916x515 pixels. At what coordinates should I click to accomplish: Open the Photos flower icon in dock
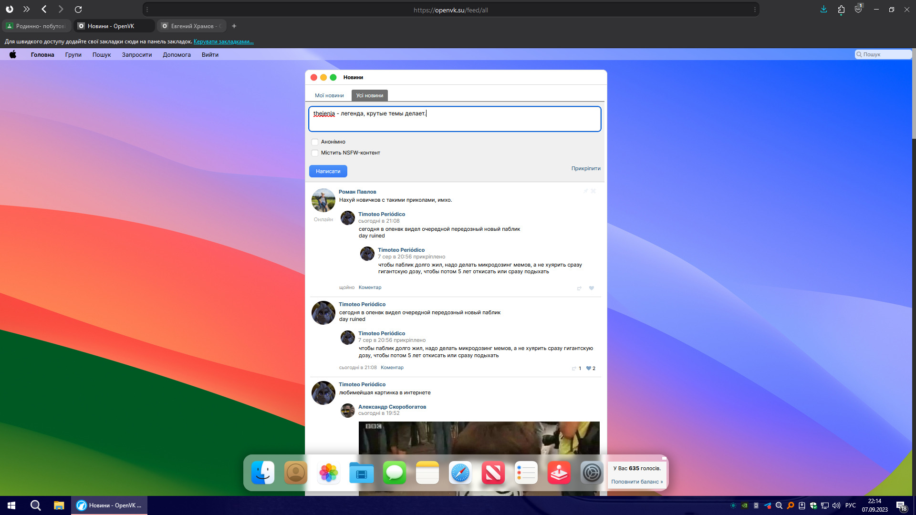coord(328,473)
